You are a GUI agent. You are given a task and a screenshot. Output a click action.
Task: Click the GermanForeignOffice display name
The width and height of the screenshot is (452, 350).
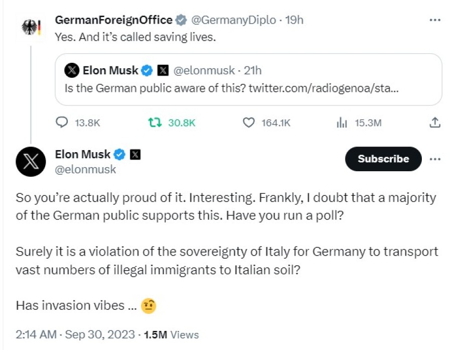(114, 21)
